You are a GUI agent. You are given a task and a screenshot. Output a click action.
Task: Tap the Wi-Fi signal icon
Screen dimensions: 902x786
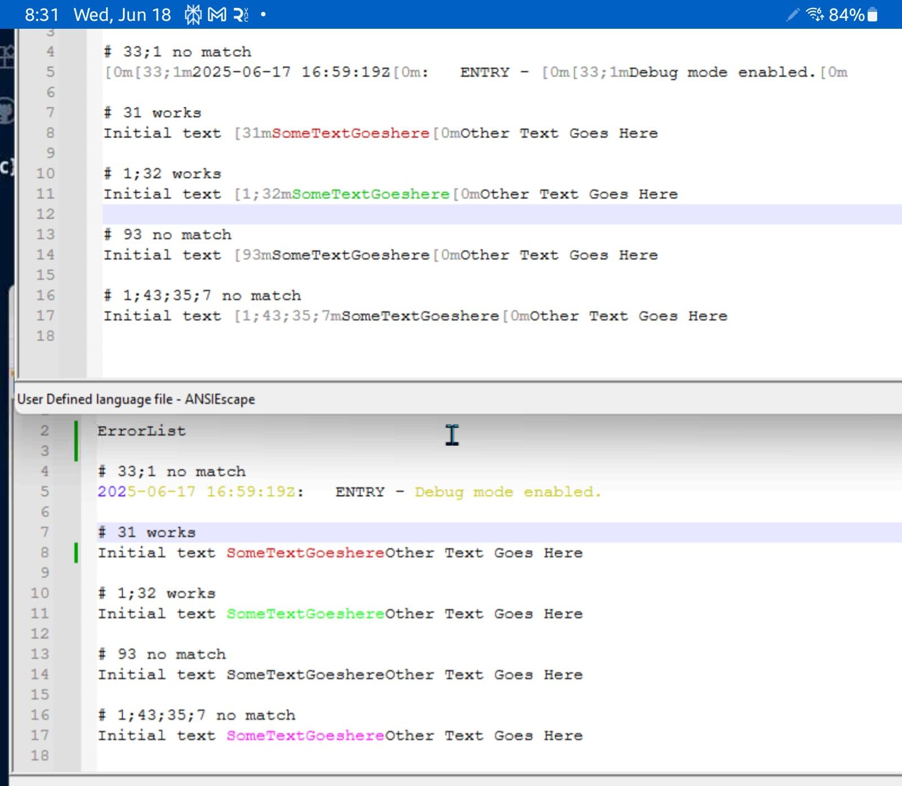pyautogui.click(x=815, y=14)
